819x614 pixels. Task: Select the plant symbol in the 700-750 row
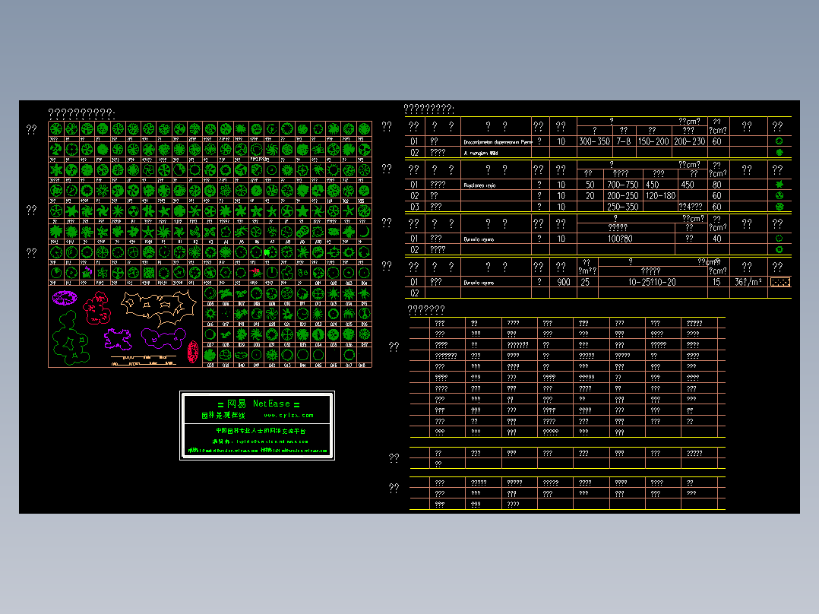pyautogui.click(x=779, y=185)
